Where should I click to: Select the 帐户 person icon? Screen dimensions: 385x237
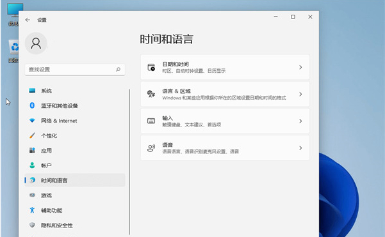pyautogui.click(x=32, y=165)
